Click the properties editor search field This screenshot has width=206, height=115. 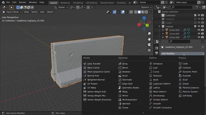click(179, 42)
